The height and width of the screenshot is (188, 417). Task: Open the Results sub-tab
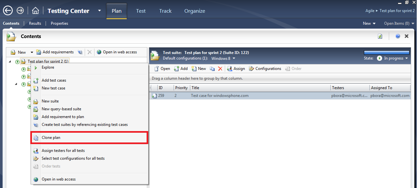click(x=35, y=23)
